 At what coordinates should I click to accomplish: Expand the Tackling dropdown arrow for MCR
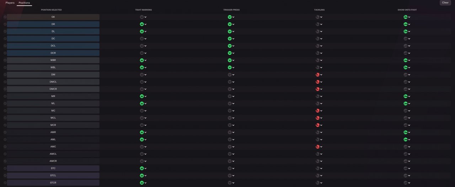(321, 125)
